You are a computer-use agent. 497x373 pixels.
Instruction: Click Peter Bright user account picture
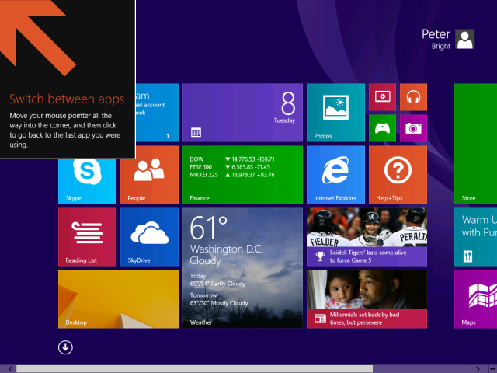tap(464, 39)
